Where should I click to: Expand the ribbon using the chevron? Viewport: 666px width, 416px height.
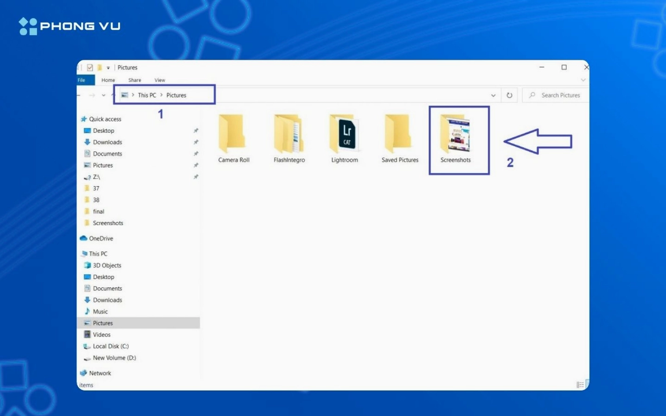point(583,80)
